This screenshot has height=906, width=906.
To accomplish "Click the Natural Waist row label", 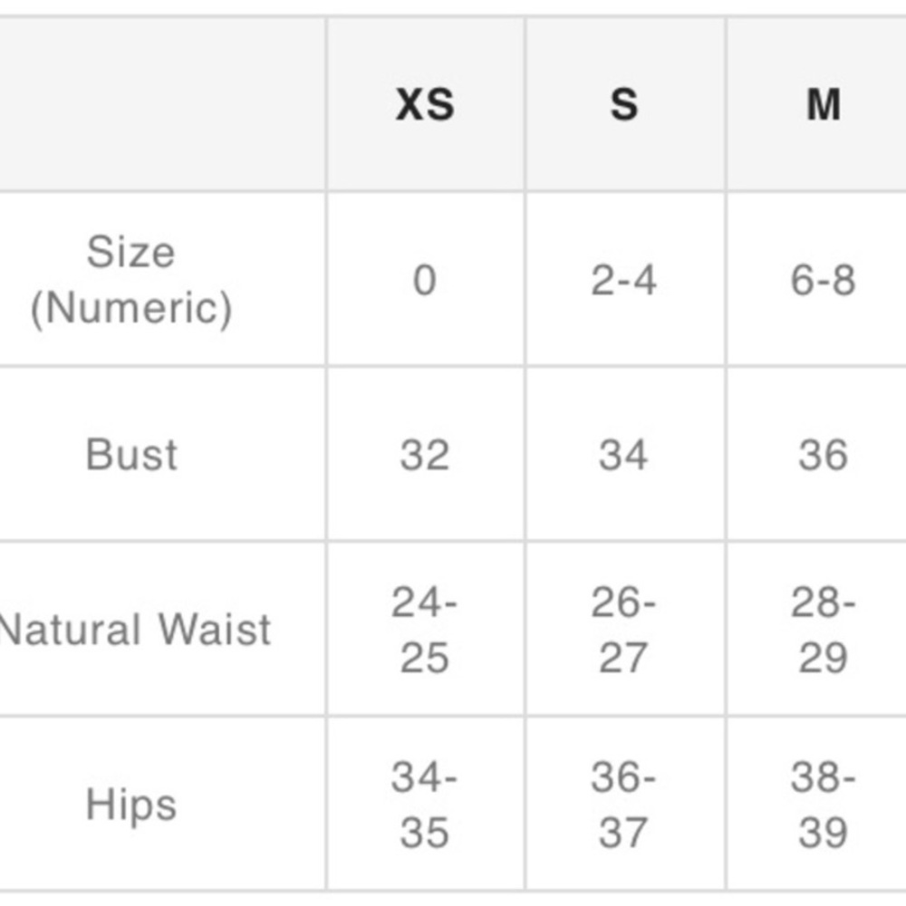I will coord(135,630).
